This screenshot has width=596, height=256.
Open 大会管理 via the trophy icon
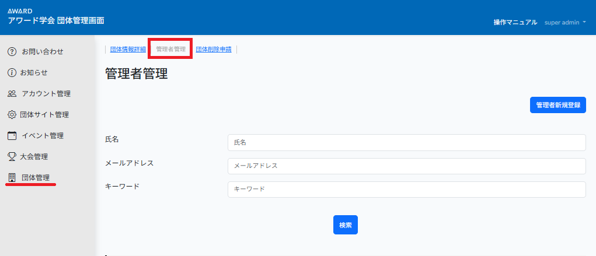pyautogui.click(x=12, y=157)
